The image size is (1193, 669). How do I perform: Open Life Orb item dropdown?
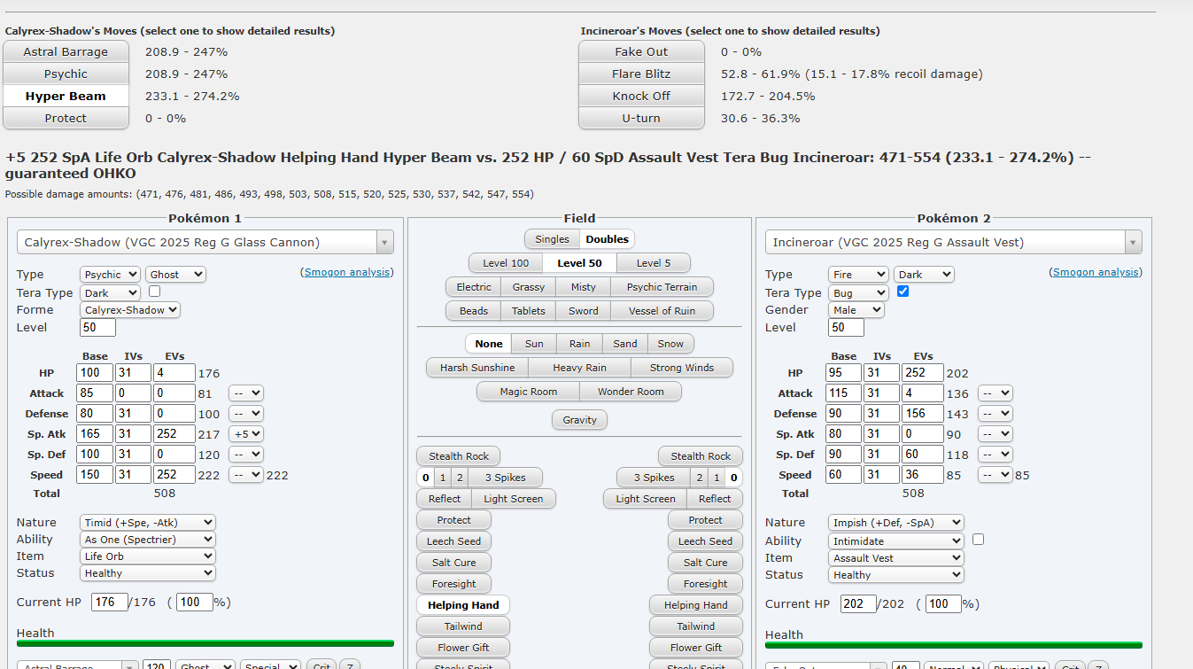point(147,556)
